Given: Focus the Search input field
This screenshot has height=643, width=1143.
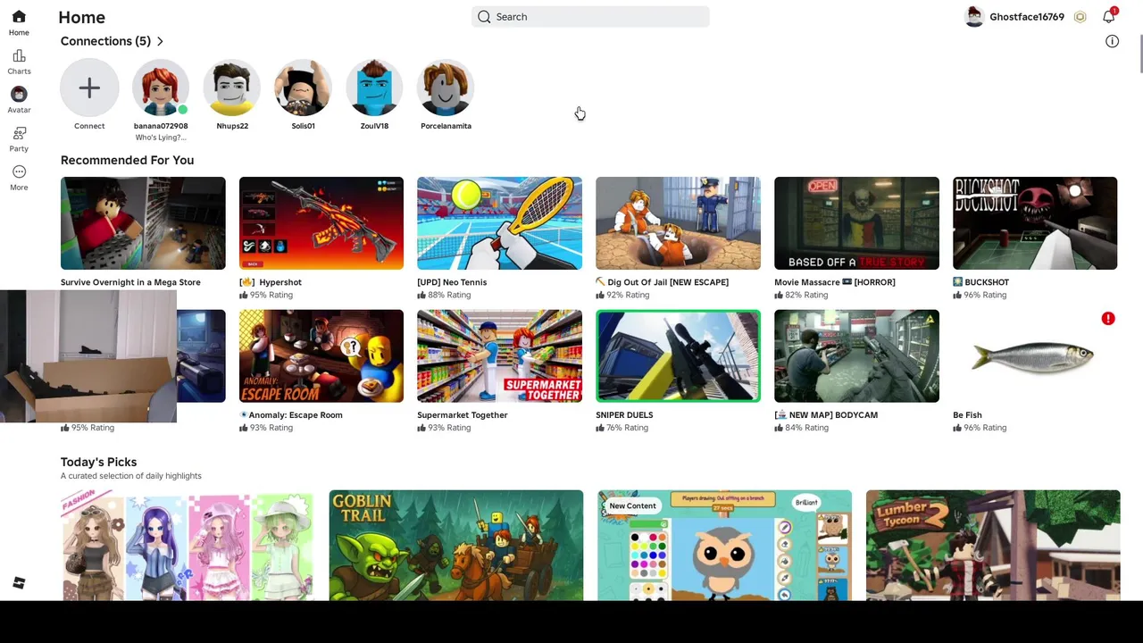Looking at the screenshot, I should (590, 17).
